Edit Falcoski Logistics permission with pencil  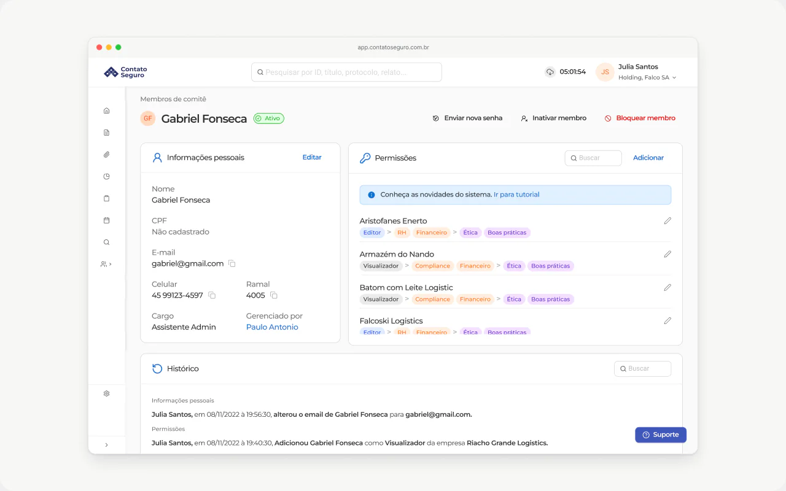667,320
